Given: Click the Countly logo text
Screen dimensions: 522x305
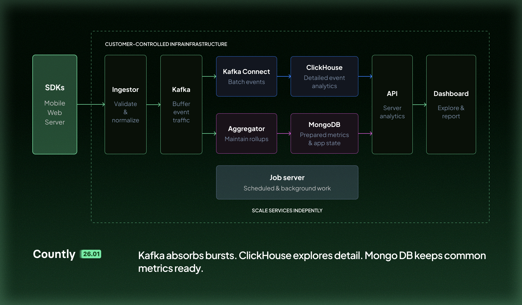Looking at the screenshot, I should (54, 254).
